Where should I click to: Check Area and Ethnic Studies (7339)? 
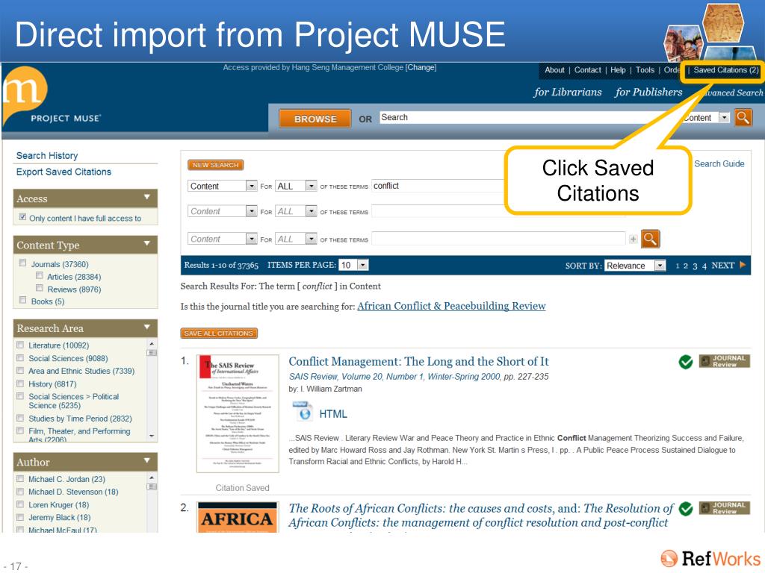[x=20, y=370]
